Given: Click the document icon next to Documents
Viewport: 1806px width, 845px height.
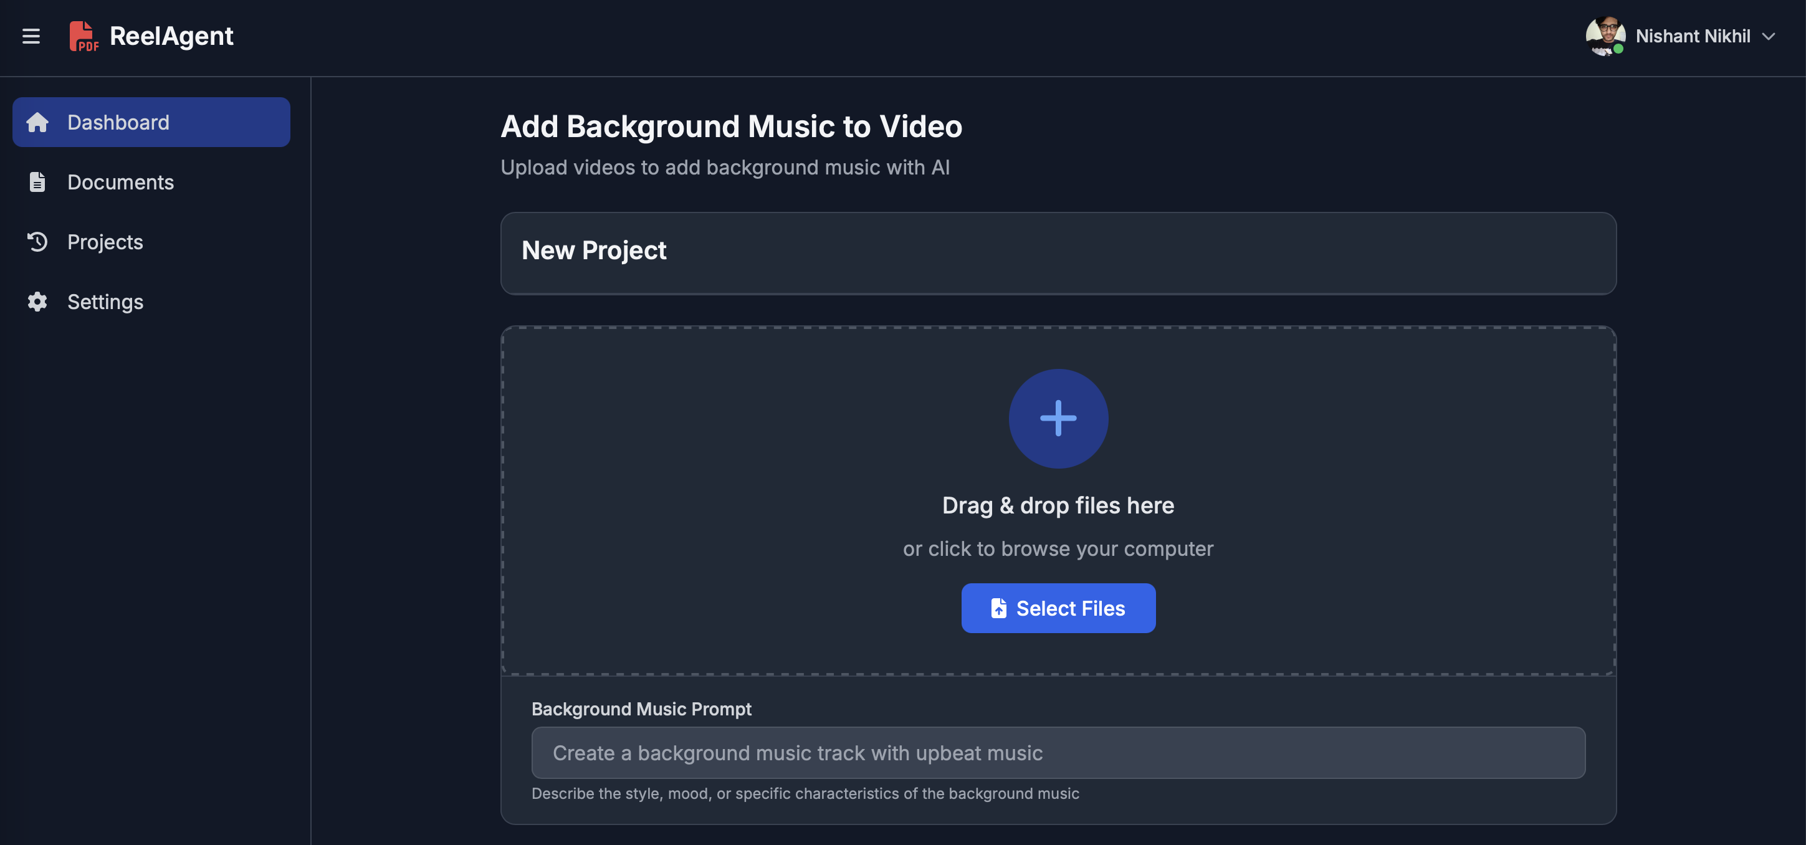Looking at the screenshot, I should (37, 181).
